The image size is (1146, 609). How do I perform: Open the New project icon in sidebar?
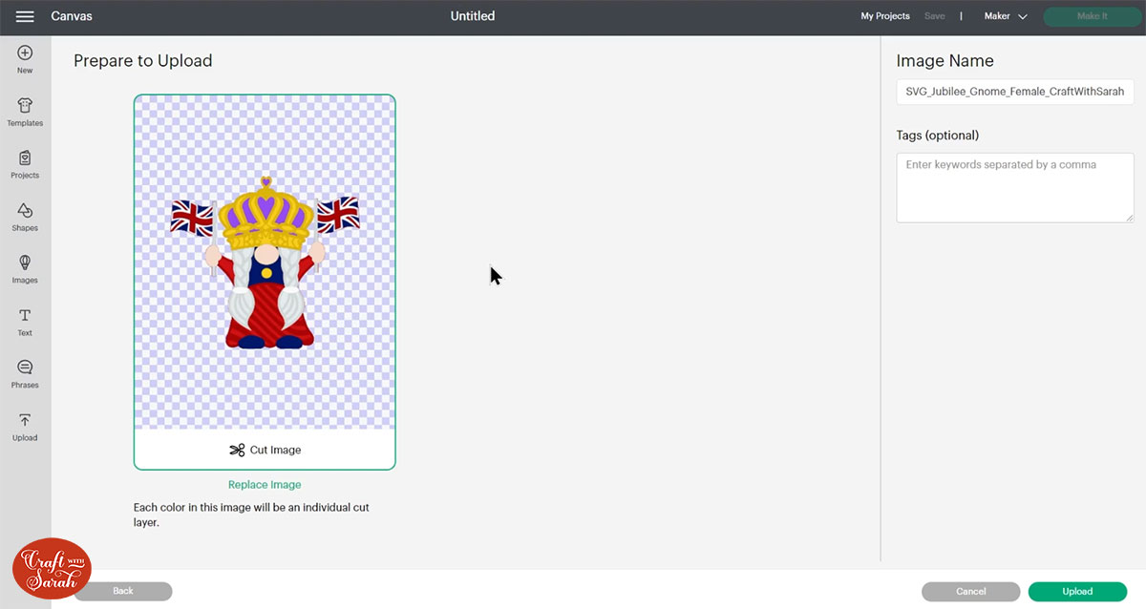[x=25, y=55]
